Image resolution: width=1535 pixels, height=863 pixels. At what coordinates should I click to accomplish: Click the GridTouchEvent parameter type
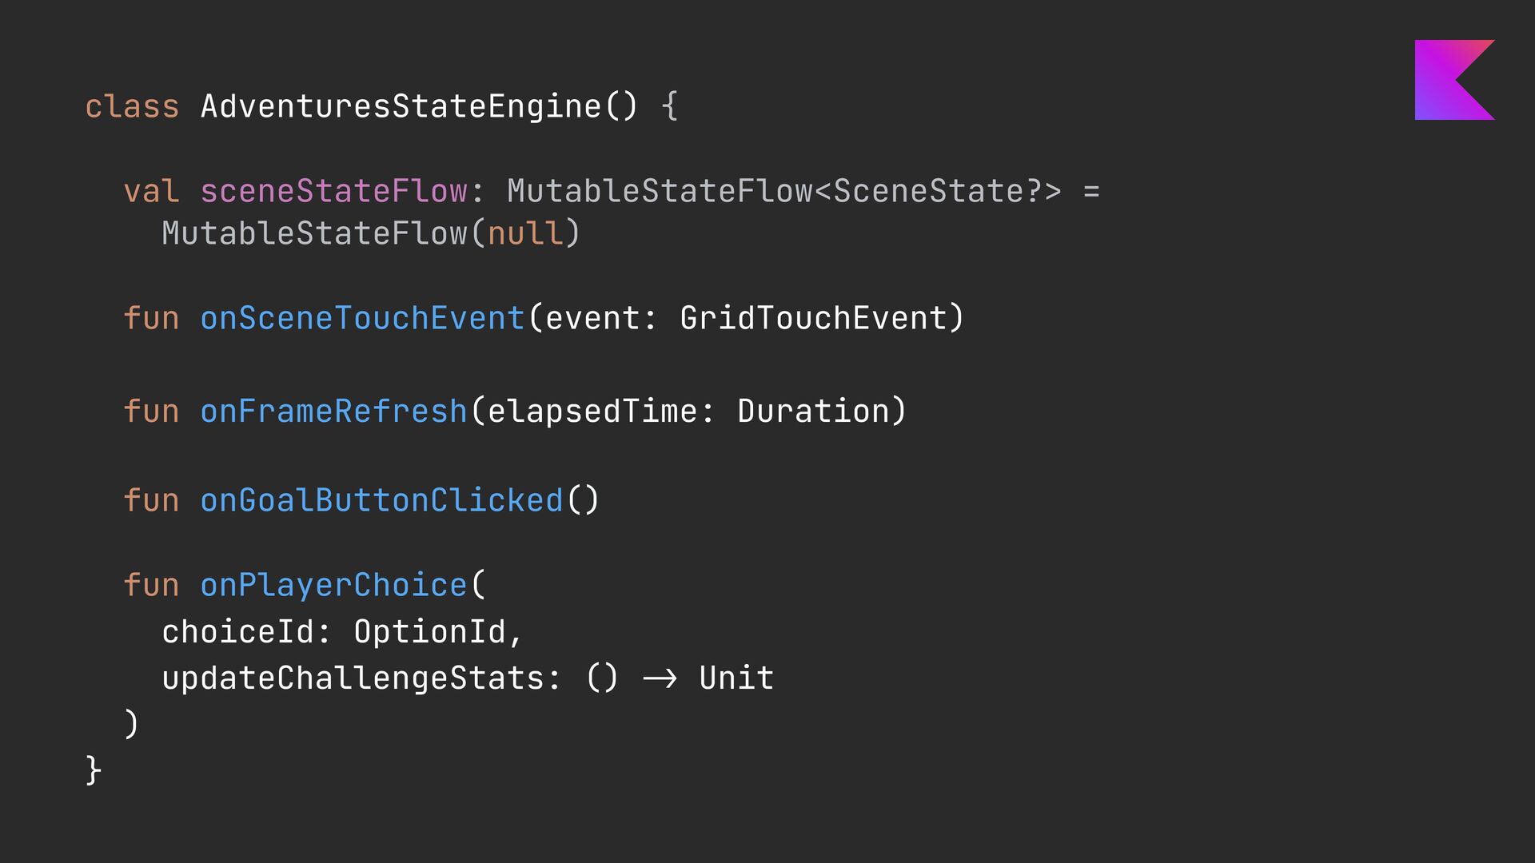(813, 318)
